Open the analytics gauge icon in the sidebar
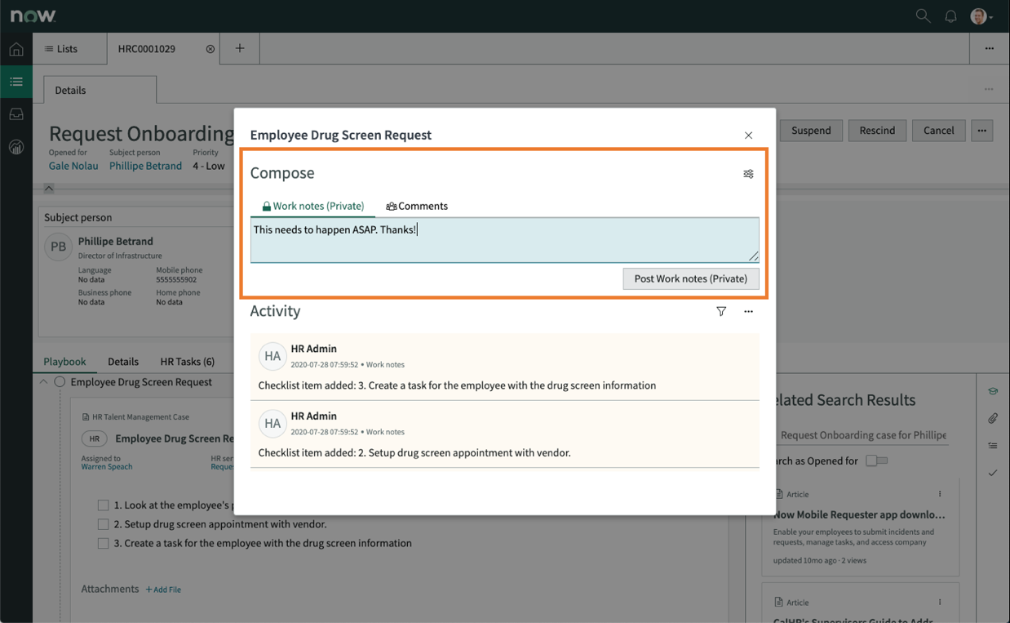 [16, 147]
